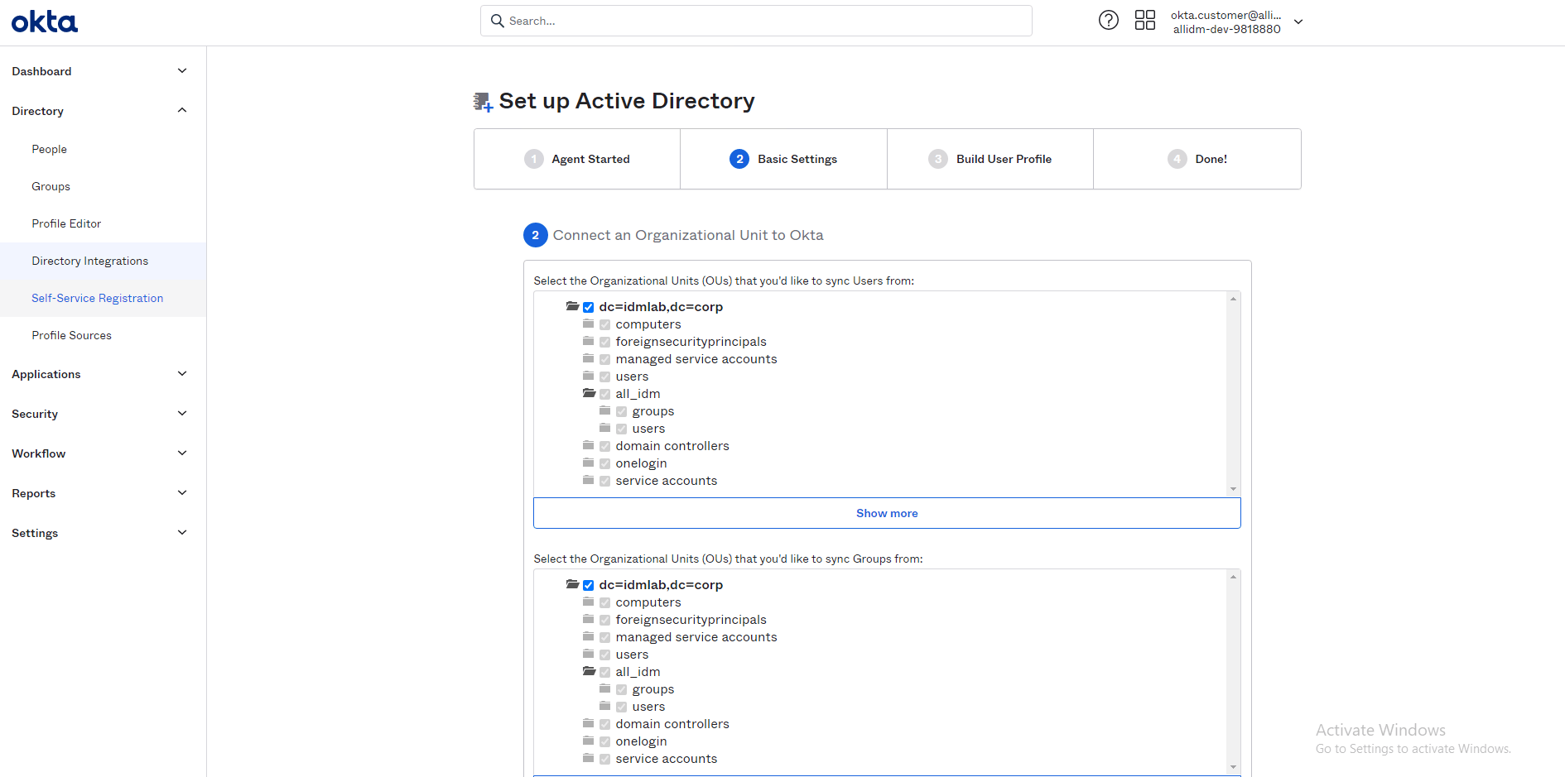This screenshot has width=1565, height=777.
Task: Toggle all_idm checkbox in Groups sync tree
Action: [605, 672]
